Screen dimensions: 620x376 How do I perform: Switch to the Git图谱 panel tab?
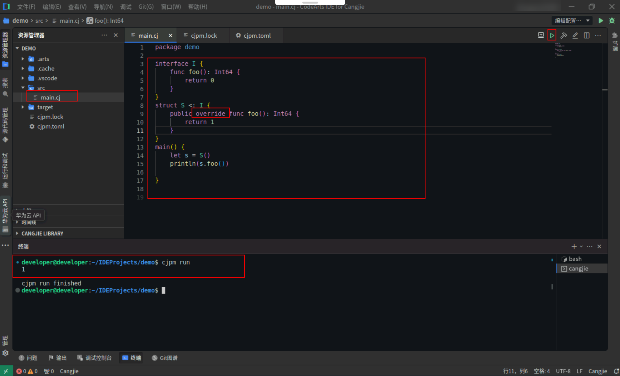pos(165,358)
